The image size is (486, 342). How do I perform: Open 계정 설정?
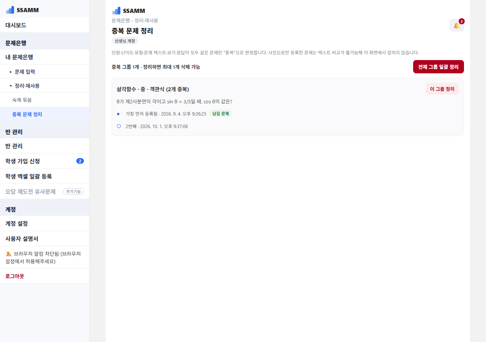44,223
